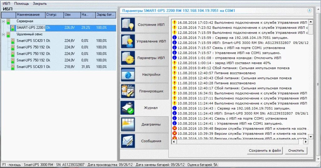The width and height of the screenshot is (321, 168).
Task: Open the ИБП menu
Action: point(6,3)
